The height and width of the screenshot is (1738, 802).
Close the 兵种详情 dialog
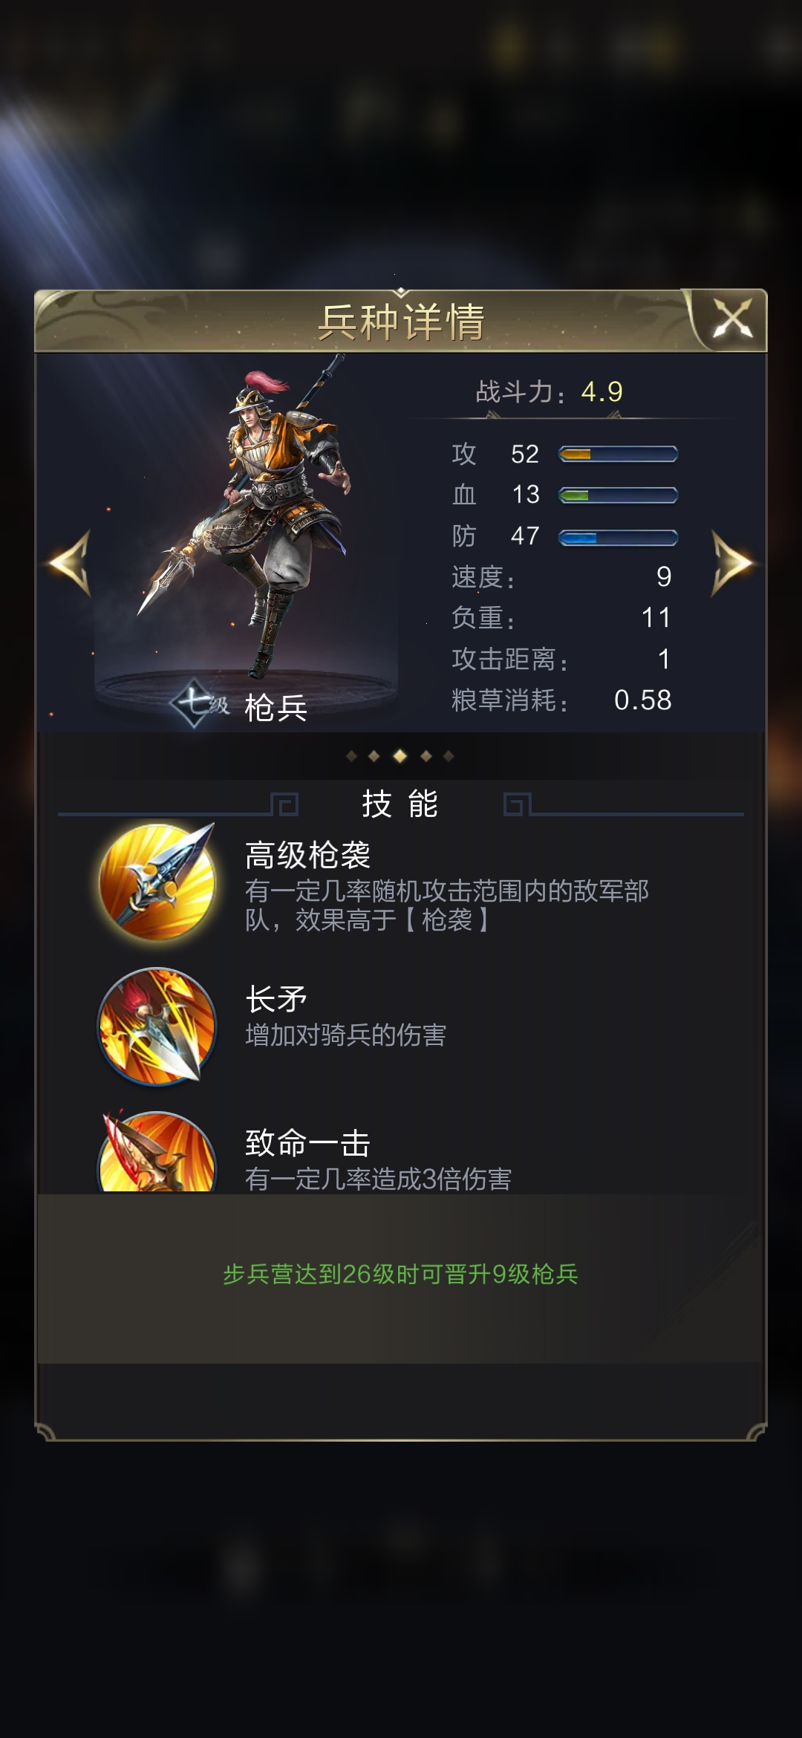click(732, 319)
